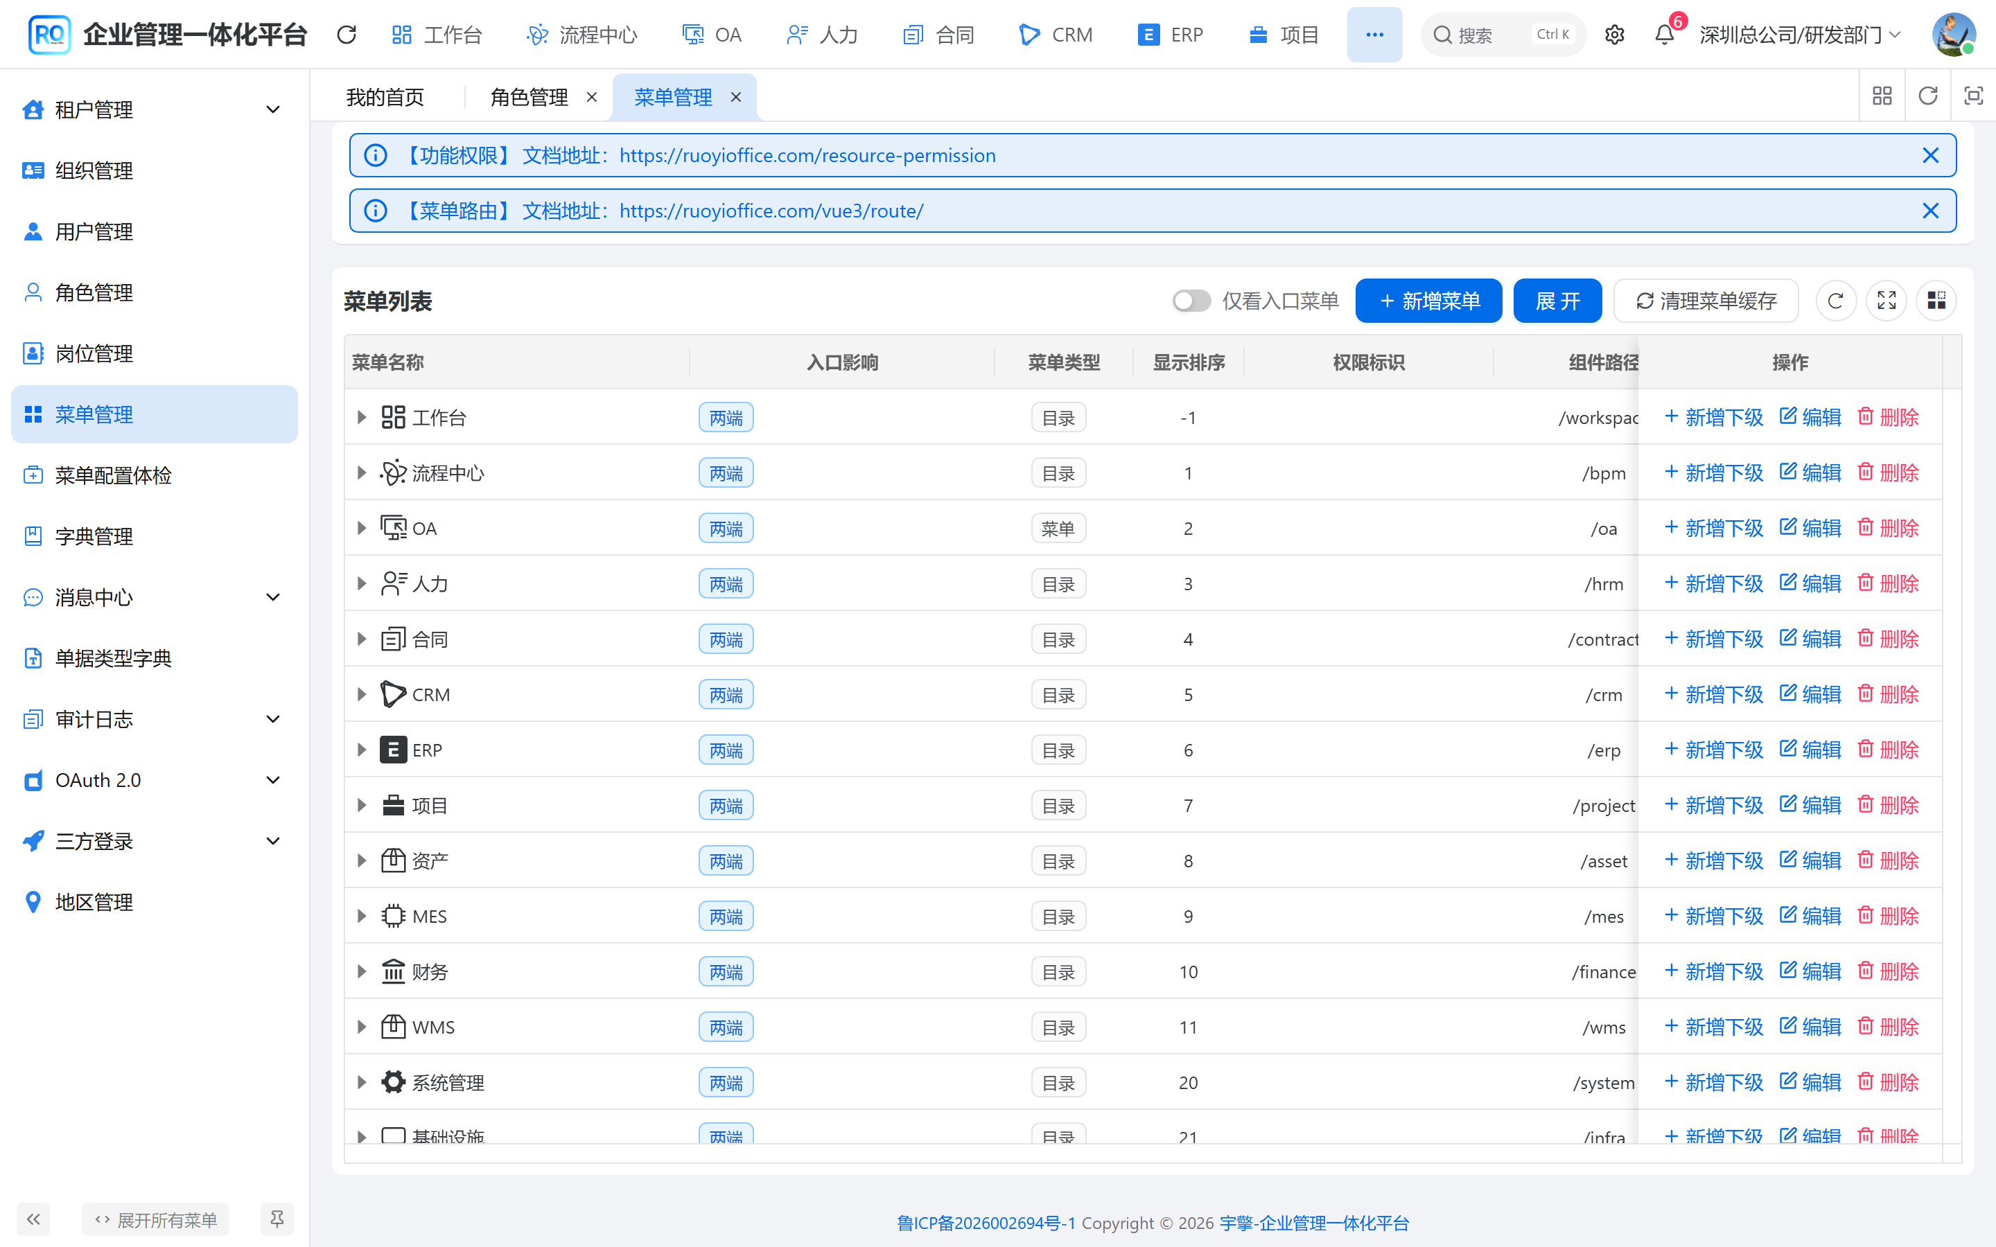
Task: Expand the CRM menu row
Action: [x=361, y=694]
